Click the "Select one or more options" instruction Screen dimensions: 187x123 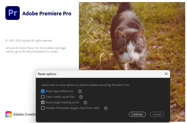(x=85, y=85)
